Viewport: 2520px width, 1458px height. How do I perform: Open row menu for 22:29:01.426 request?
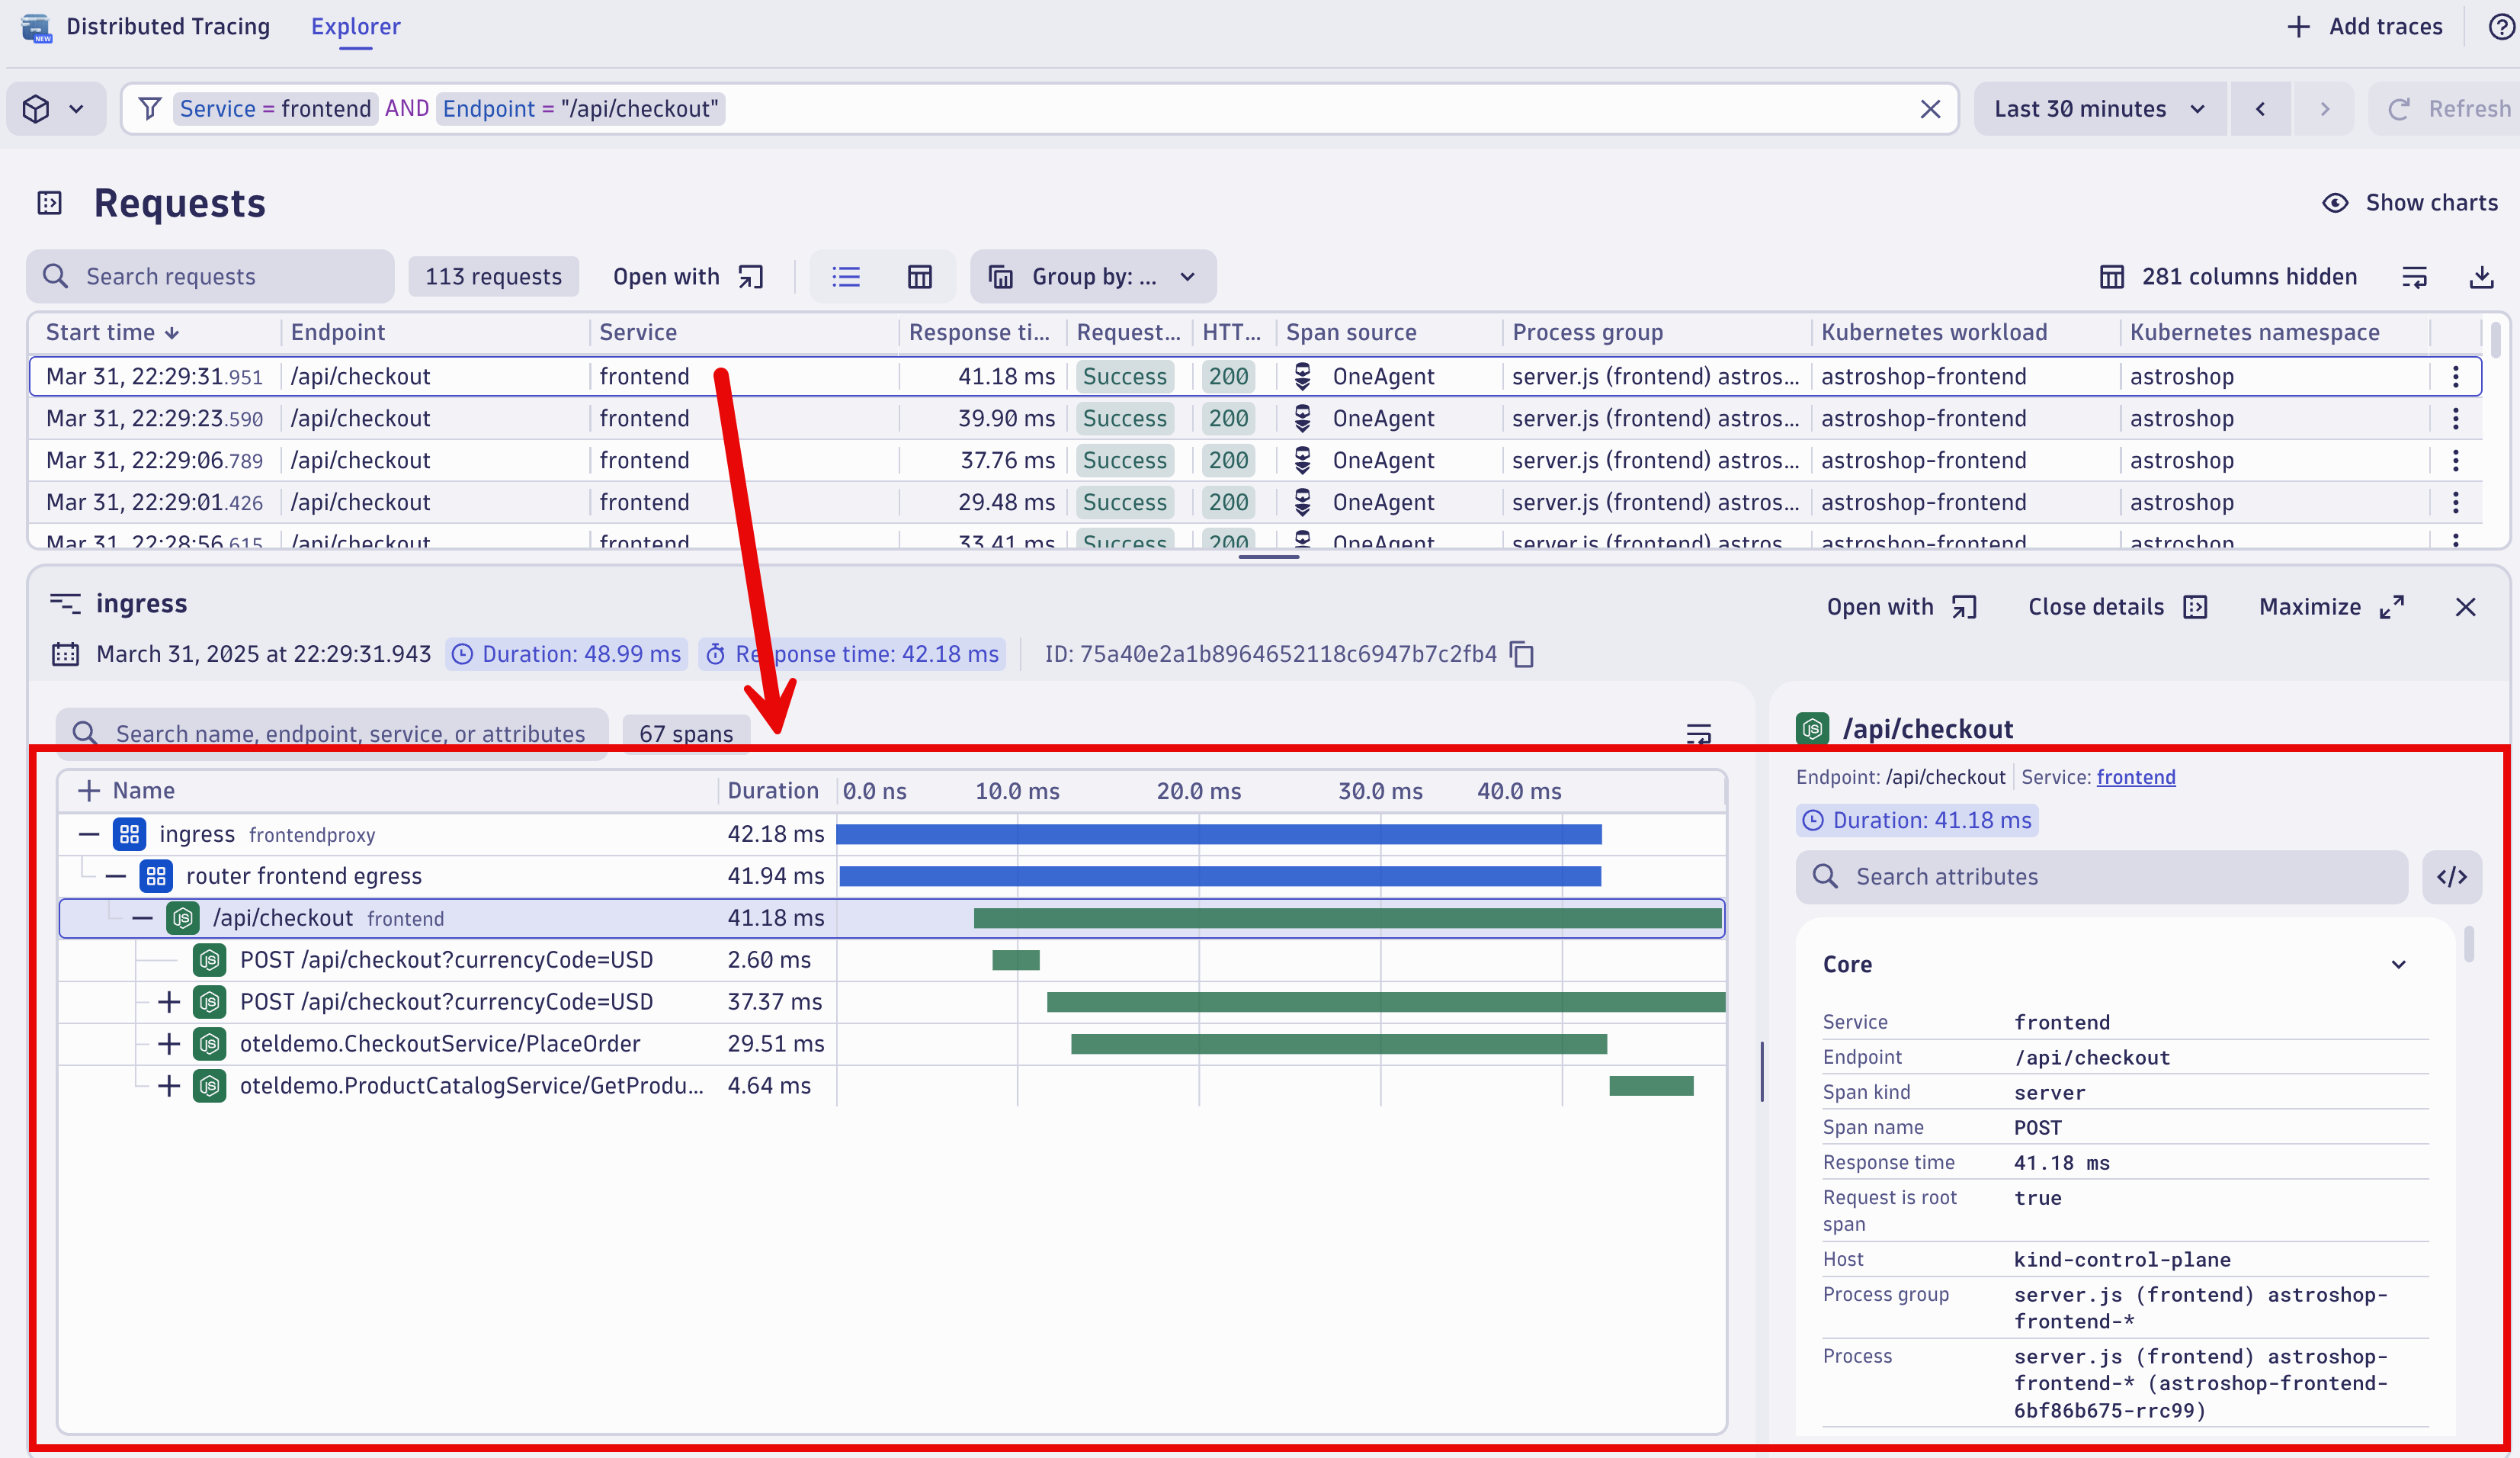pyautogui.click(x=2455, y=503)
